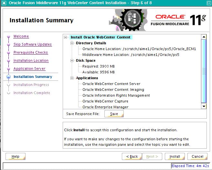Click the Application Server bullet icon
The width and height of the screenshot is (212, 170).
8,69
